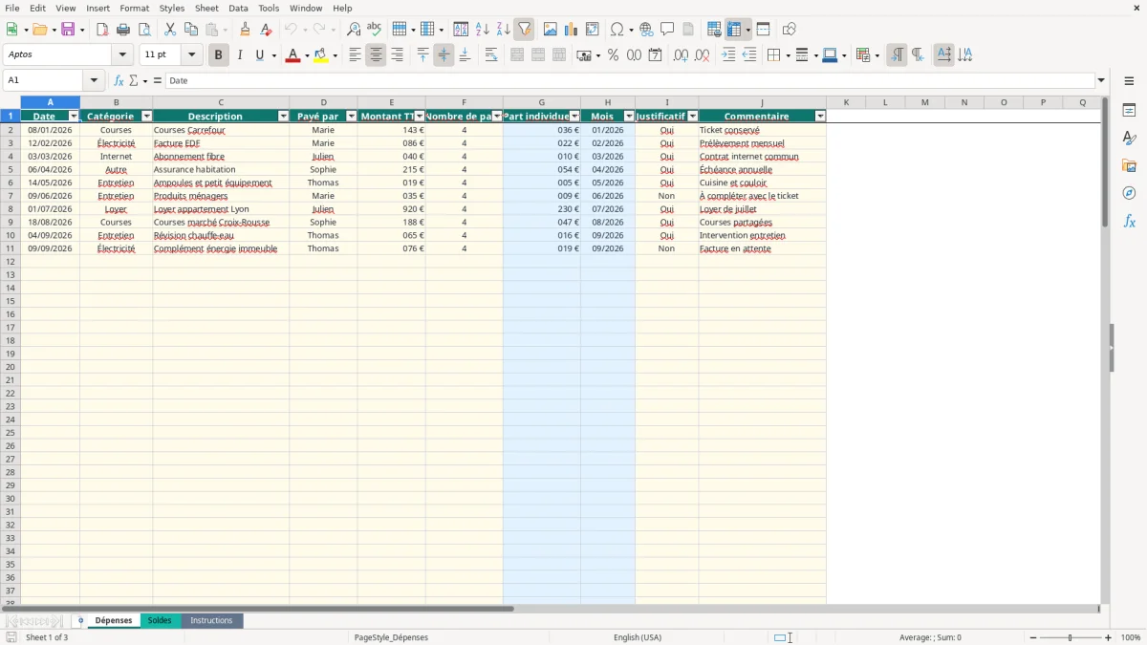Click the Average; Sum: 0 status field
This screenshot has width=1147, height=645.
click(x=930, y=637)
